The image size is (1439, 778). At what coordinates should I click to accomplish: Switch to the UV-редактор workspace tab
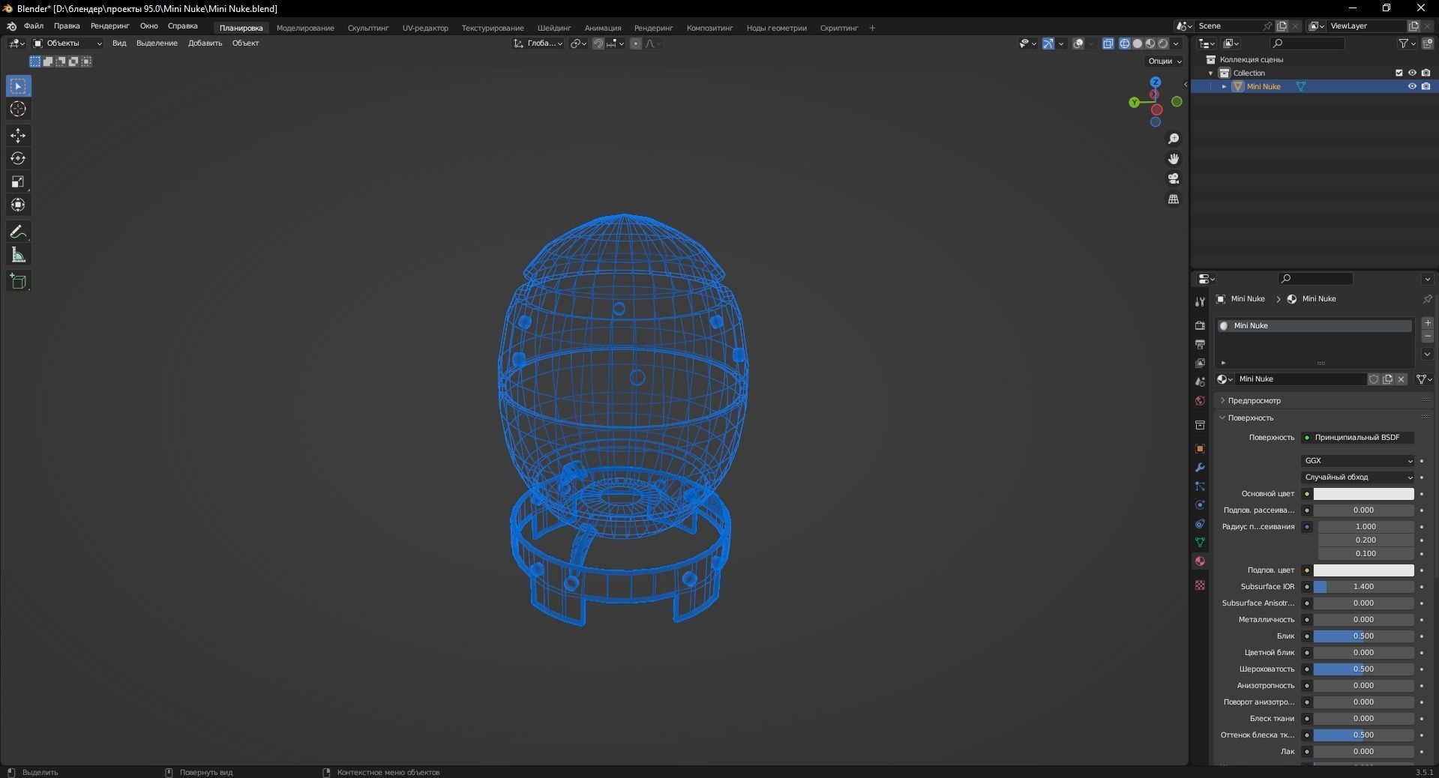425,28
